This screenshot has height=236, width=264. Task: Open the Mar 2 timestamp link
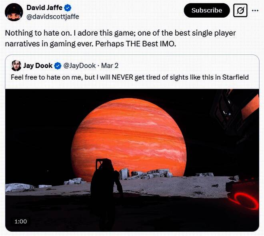(x=110, y=66)
